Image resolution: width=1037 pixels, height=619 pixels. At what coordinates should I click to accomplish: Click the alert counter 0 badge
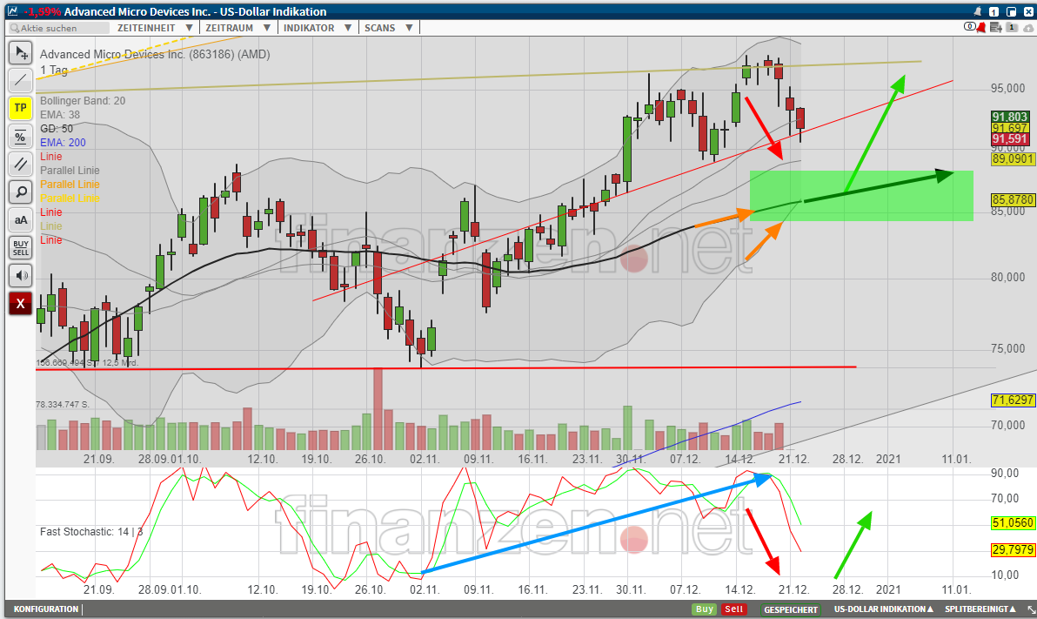[969, 27]
